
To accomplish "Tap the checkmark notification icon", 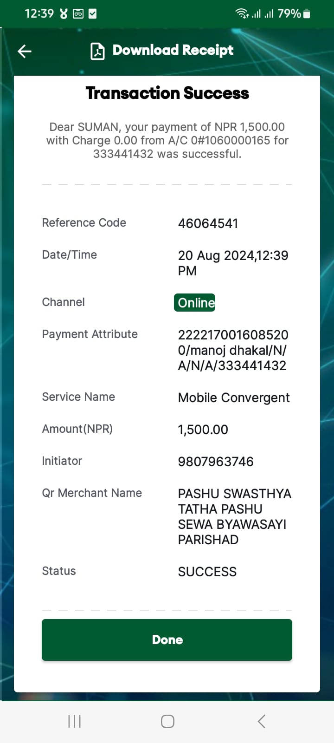I will 93,14.
